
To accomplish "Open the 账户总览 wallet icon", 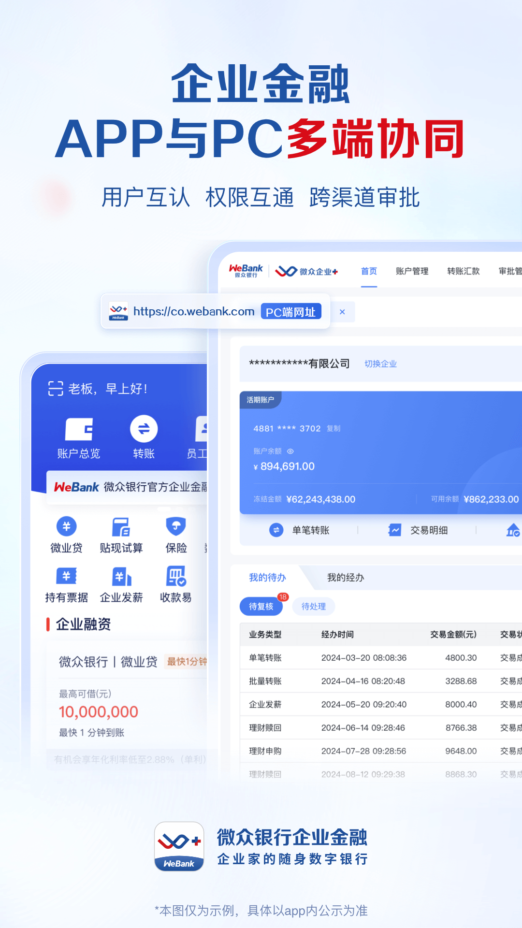I will point(79,429).
